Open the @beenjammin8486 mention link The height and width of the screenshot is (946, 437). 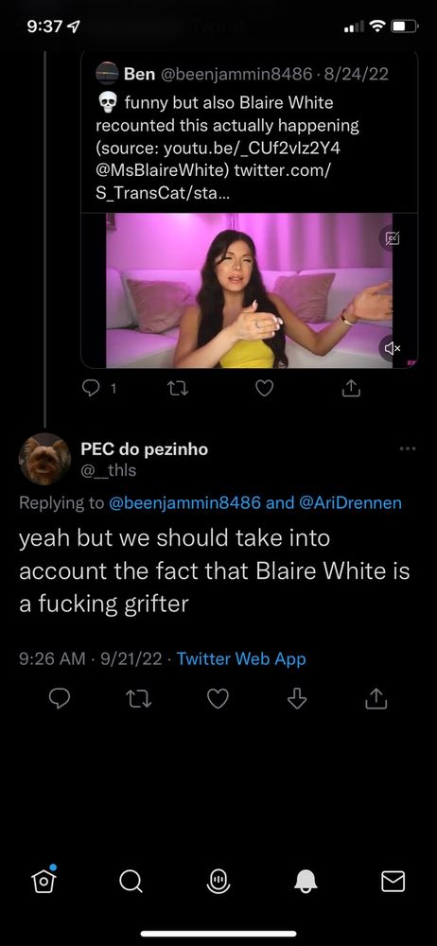click(184, 503)
